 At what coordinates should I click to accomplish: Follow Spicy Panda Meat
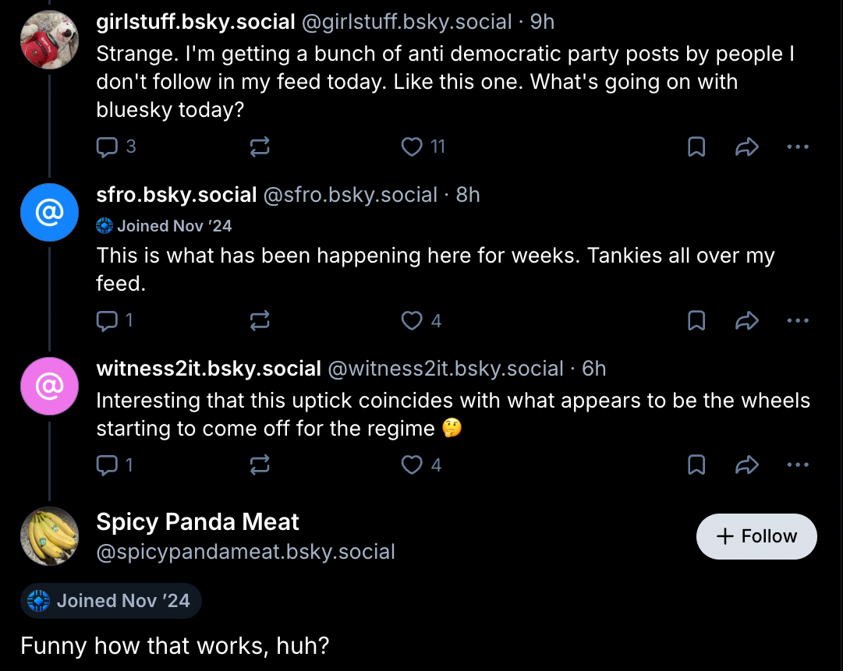(x=756, y=536)
